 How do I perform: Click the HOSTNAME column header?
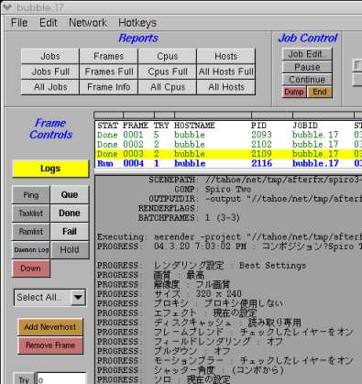point(194,126)
